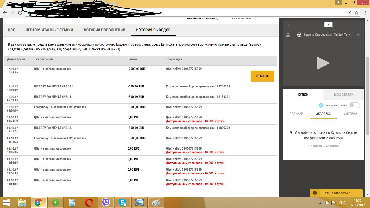The image size is (370, 208).
Task: Select the Мои ставки tab
Action: [x=343, y=95]
